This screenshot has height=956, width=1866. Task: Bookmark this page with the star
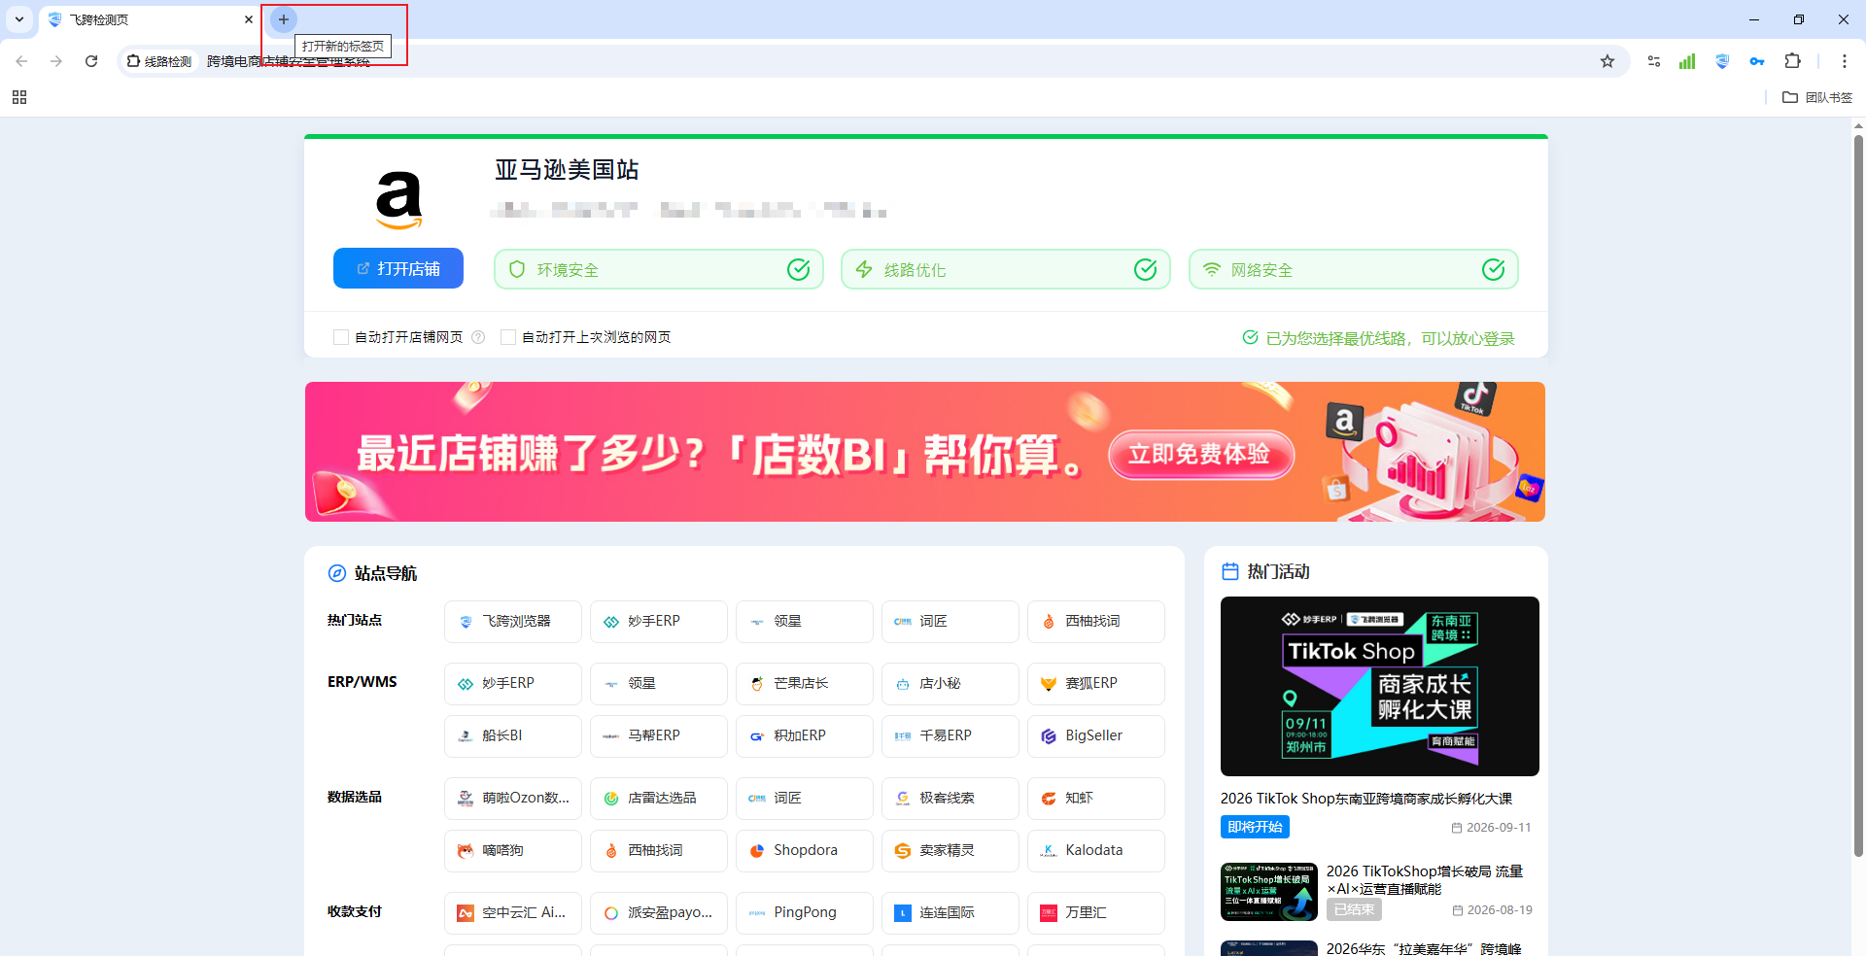coord(1607,61)
